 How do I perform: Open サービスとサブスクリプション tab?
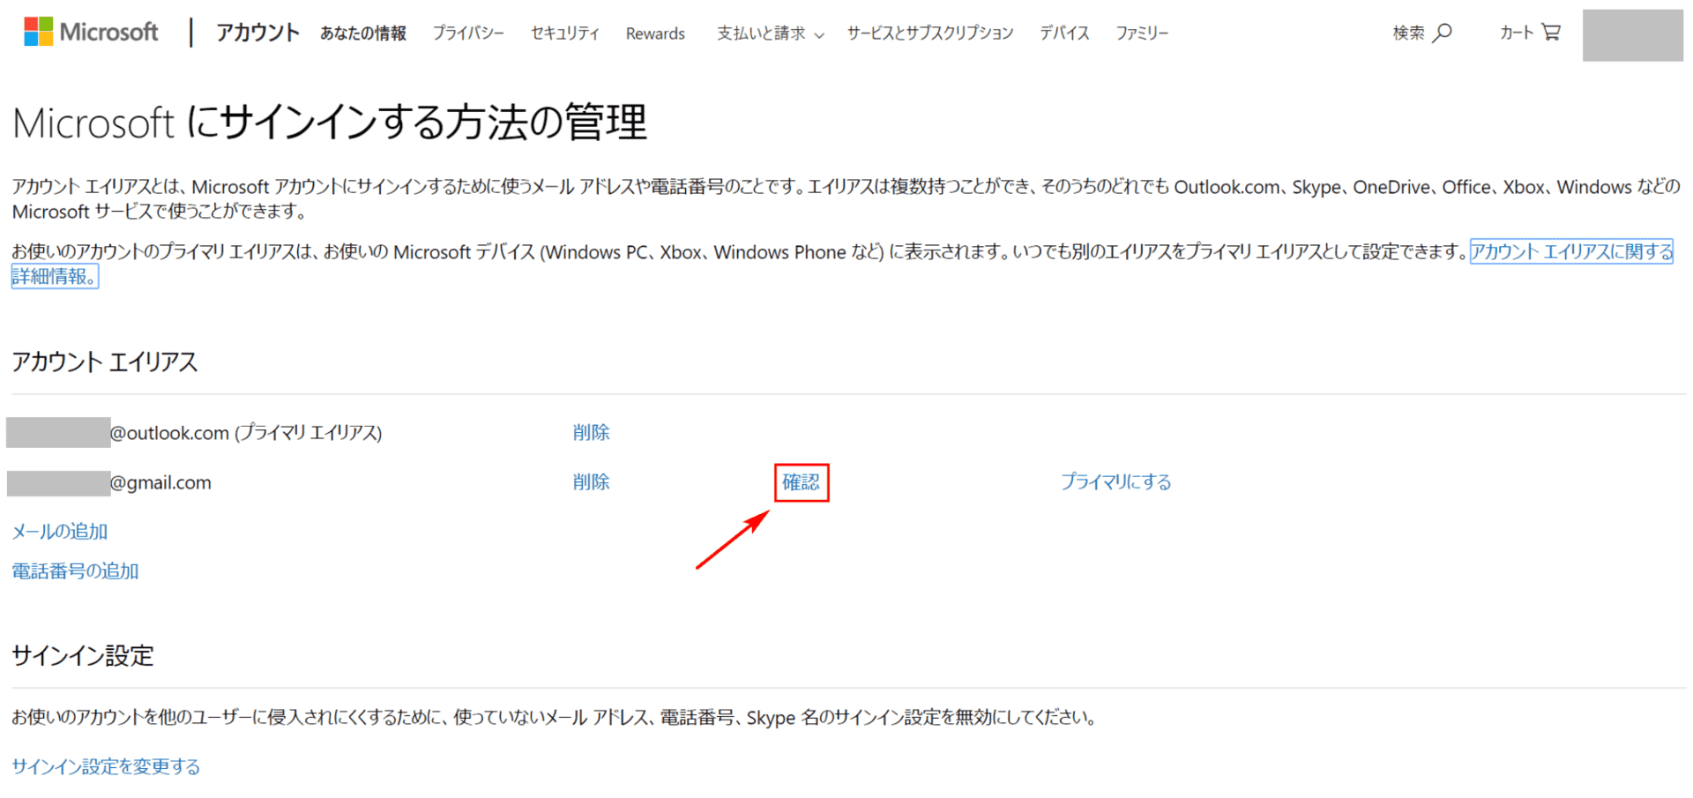click(x=930, y=34)
